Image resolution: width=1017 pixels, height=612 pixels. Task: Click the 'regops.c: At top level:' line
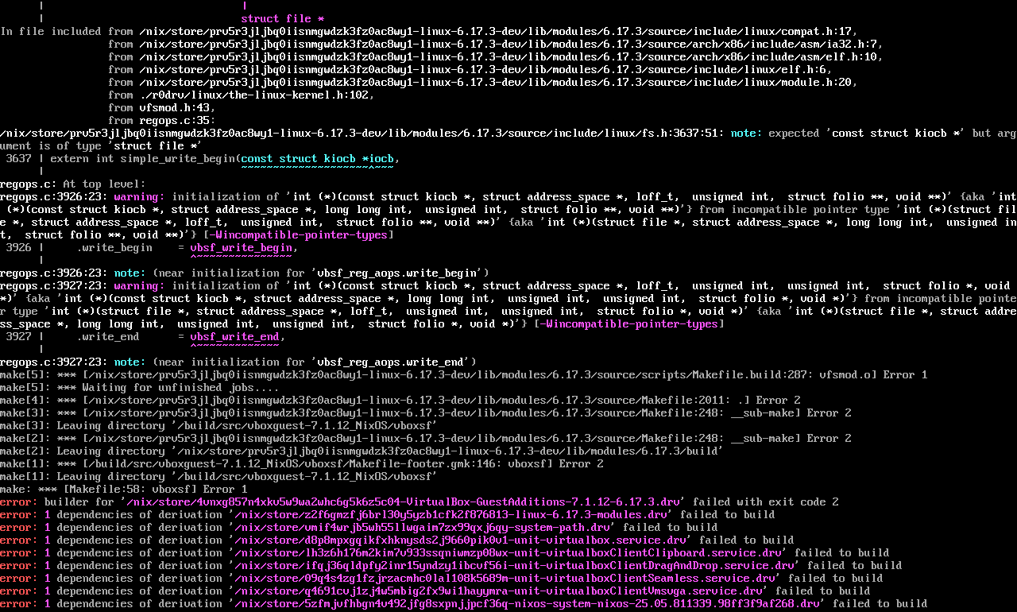72,184
